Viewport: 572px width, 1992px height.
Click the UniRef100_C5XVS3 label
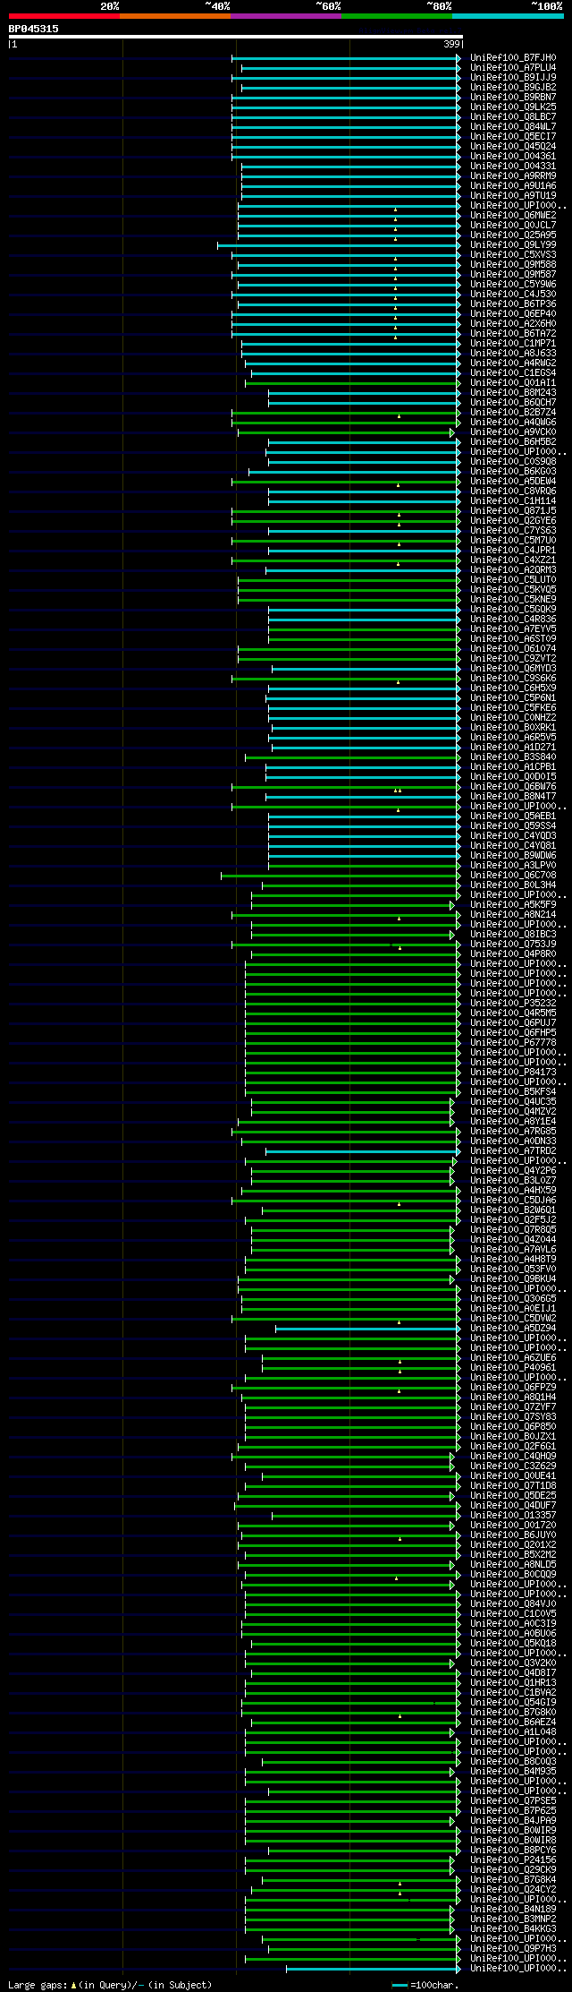[513, 254]
